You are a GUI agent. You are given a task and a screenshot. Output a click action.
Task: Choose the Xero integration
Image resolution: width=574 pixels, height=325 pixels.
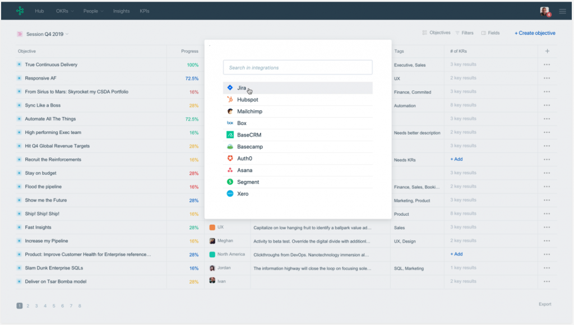pos(298,194)
